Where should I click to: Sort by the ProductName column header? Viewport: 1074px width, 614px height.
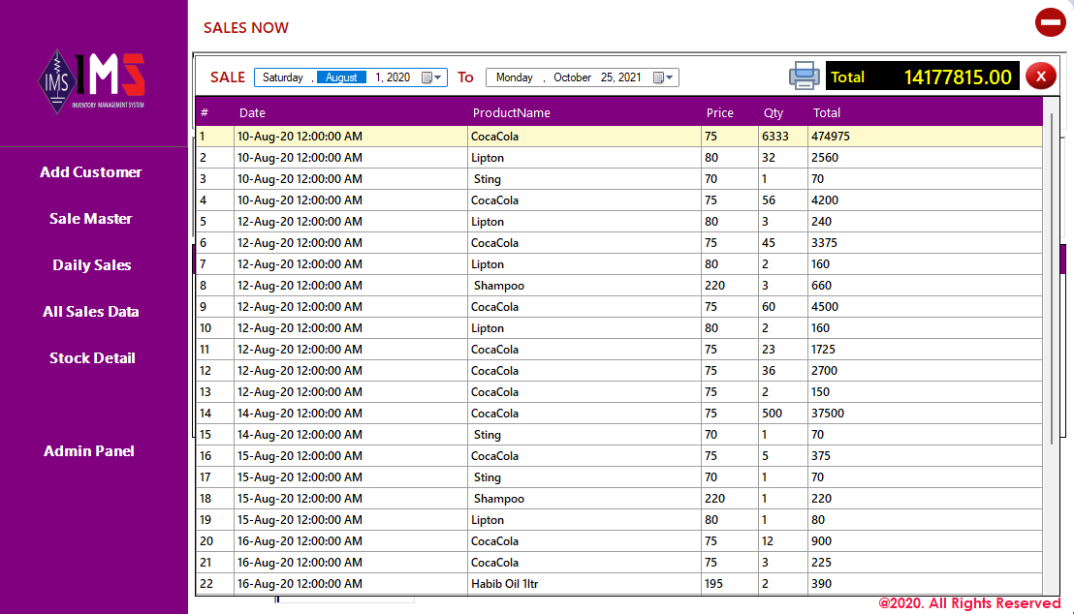[512, 113]
